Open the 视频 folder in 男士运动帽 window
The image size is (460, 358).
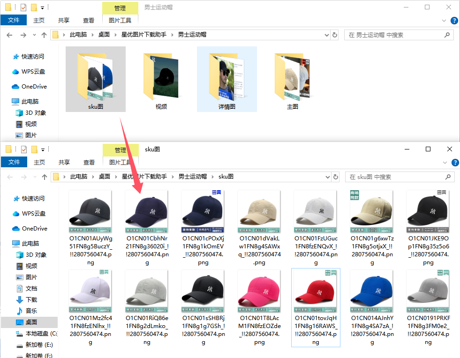[161, 79]
